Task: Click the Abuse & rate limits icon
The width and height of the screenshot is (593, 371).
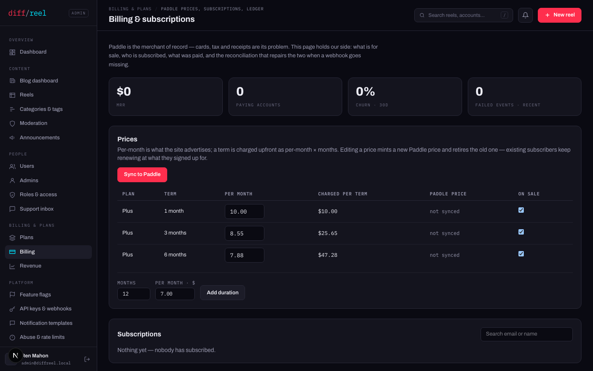Action: tap(12, 338)
